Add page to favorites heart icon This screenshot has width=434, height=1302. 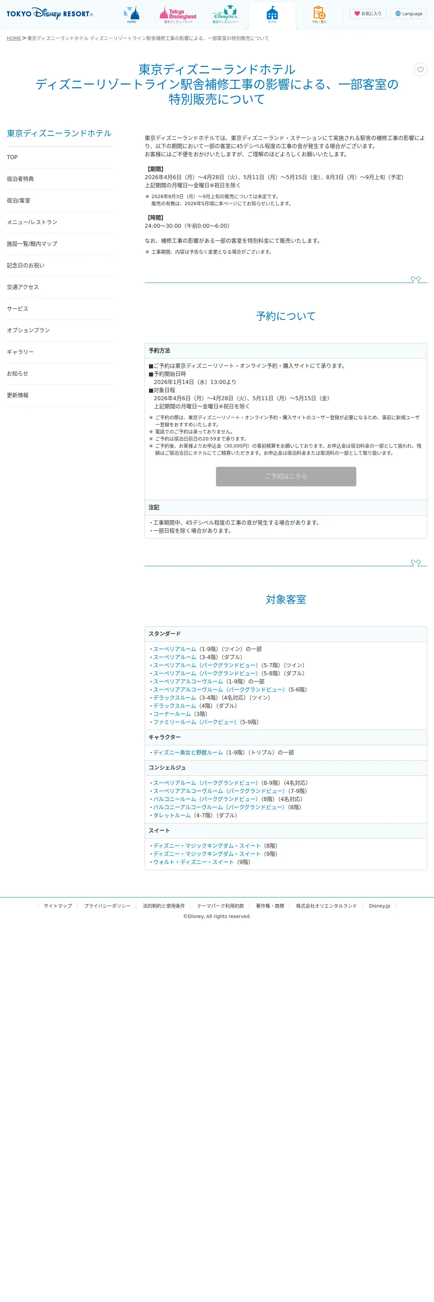[420, 69]
